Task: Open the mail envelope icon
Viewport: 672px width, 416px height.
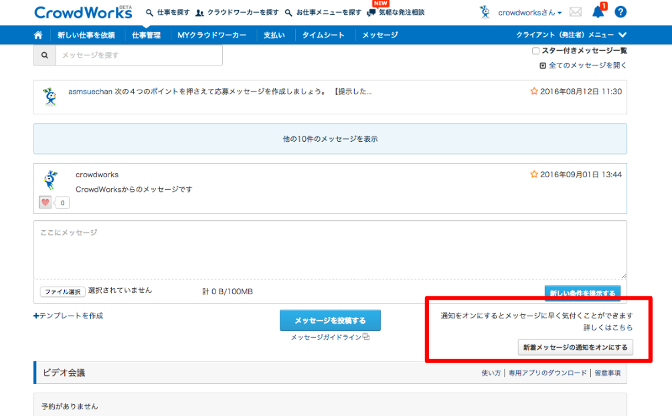Action: click(x=575, y=12)
